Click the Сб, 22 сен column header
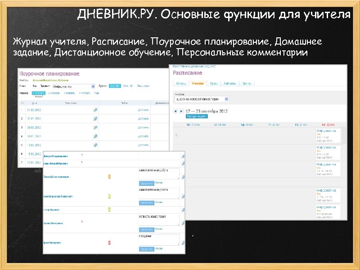Screen dimensions: 360x270 (x=328, y=125)
